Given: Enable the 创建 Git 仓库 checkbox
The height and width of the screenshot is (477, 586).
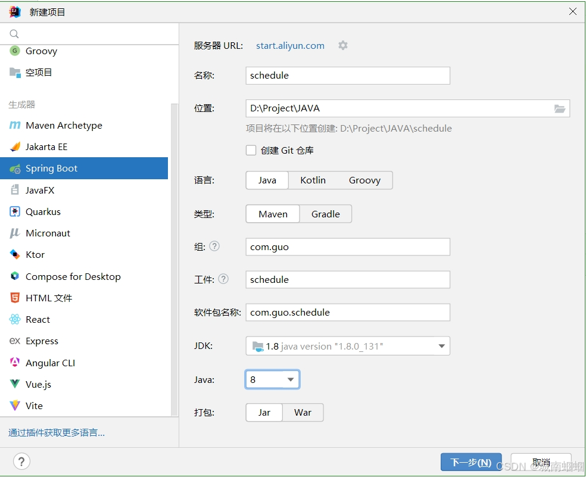Looking at the screenshot, I should tap(251, 150).
